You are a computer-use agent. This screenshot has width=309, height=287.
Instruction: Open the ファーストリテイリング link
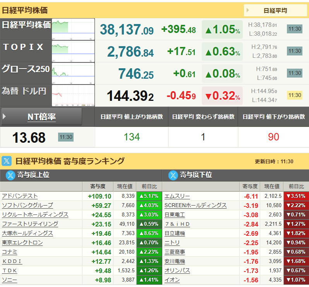point(30,224)
